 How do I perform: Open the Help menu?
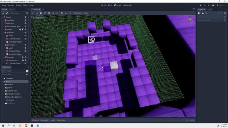(31, 5)
